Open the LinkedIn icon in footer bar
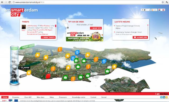This screenshot has height=102, width=169. [x=164, y=97]
